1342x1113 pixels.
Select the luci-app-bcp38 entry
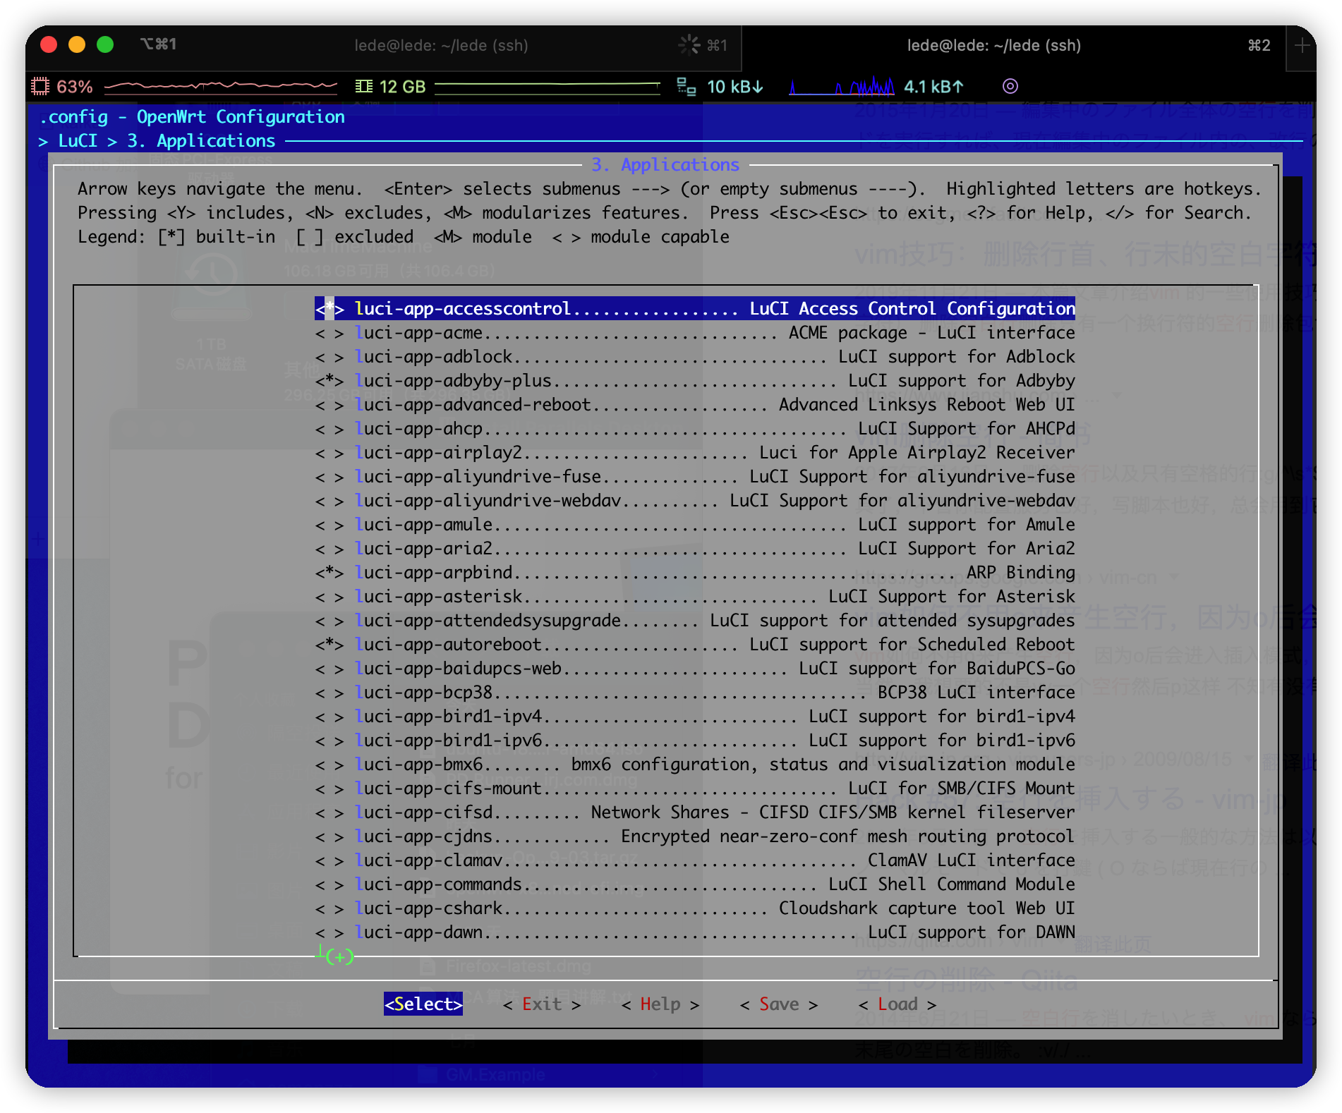pos(695,693)
